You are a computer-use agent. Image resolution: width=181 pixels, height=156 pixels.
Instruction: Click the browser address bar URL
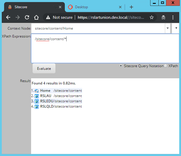111,17
